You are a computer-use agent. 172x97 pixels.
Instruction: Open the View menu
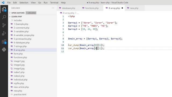click(x=33, y=2)
